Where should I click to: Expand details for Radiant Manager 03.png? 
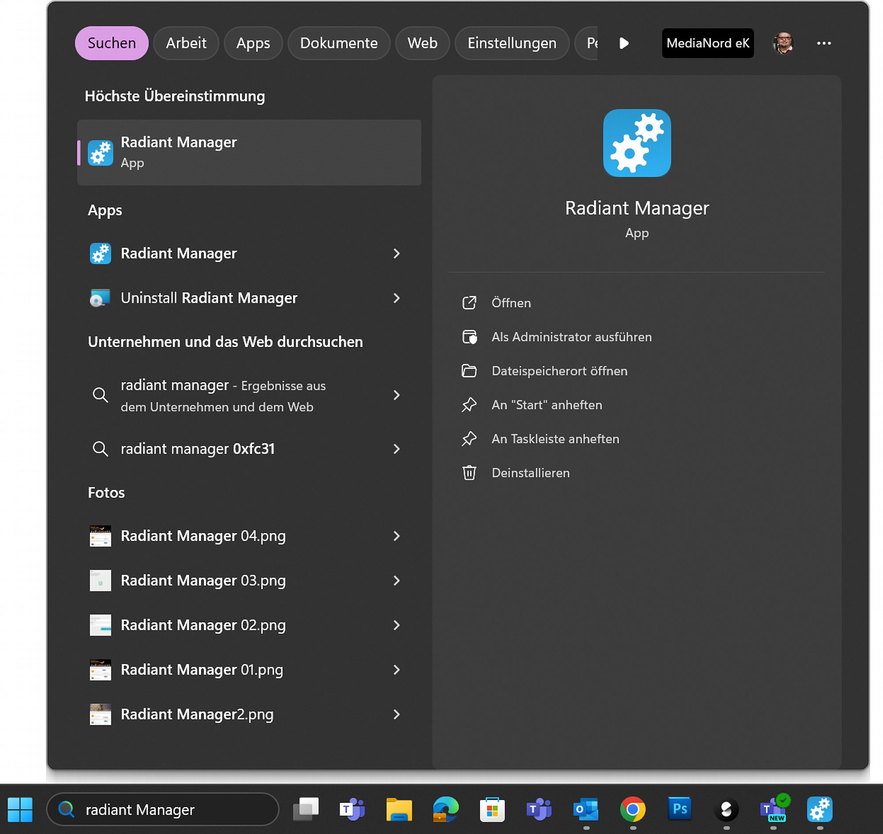(396, 581)
